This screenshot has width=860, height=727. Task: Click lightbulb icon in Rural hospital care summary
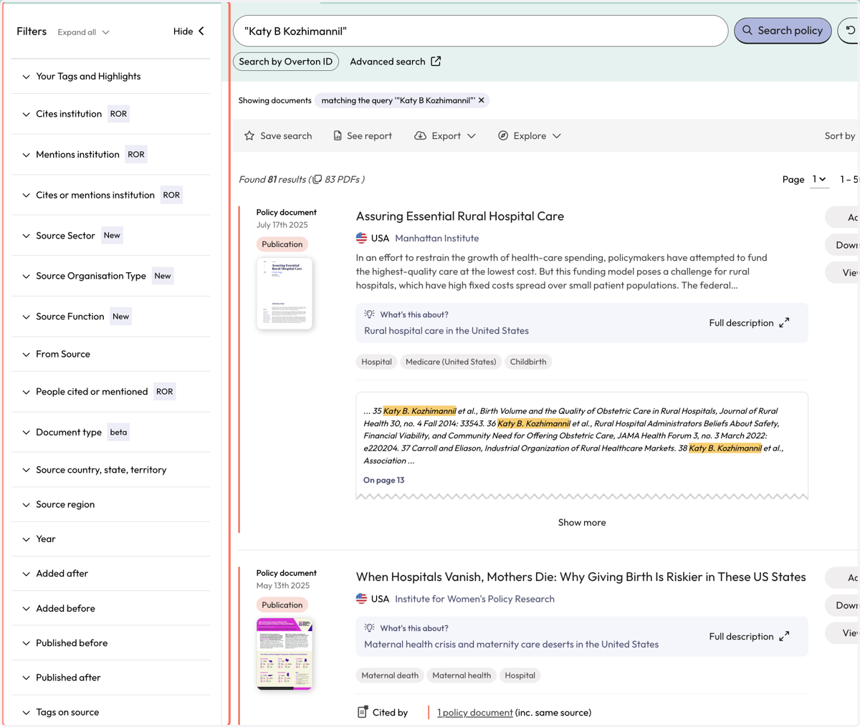pos(370,314)
